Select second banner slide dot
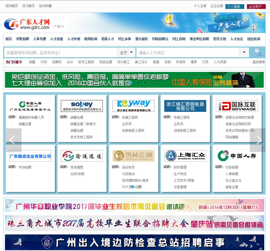The image size is (270, 251). tap(138, 83)
